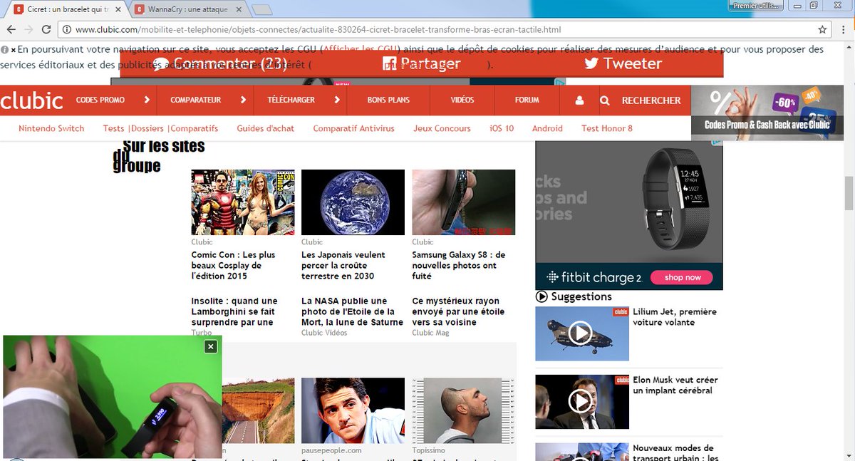This screenshot has height=461, width=855.
Task: Open the Nintendo Switch link
Action: point(51,128)
